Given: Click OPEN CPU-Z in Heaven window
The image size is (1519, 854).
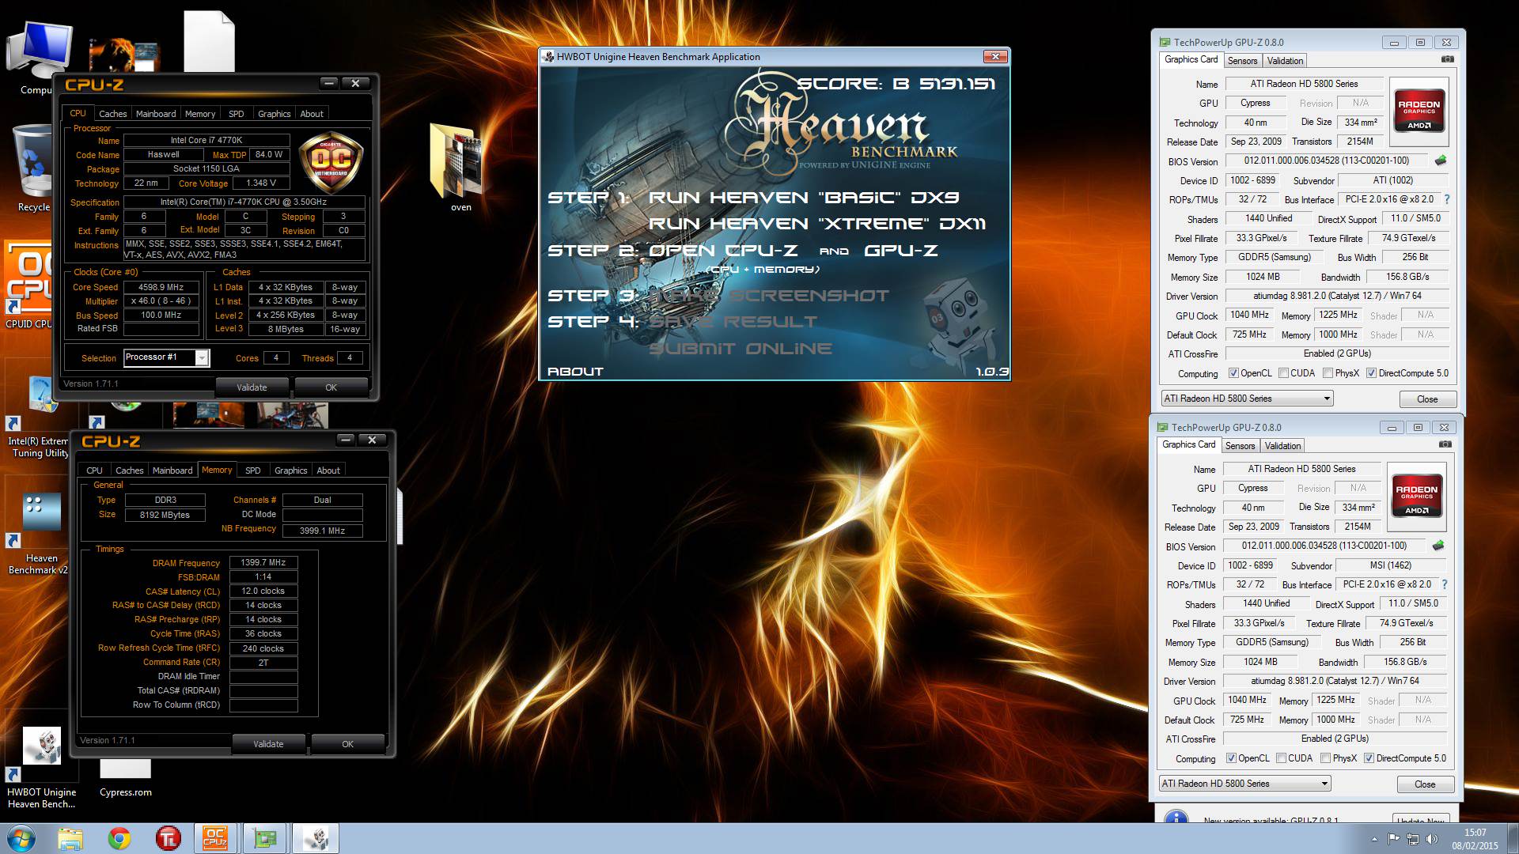Looking at the screenshot, I should click(x=723, y=250).
